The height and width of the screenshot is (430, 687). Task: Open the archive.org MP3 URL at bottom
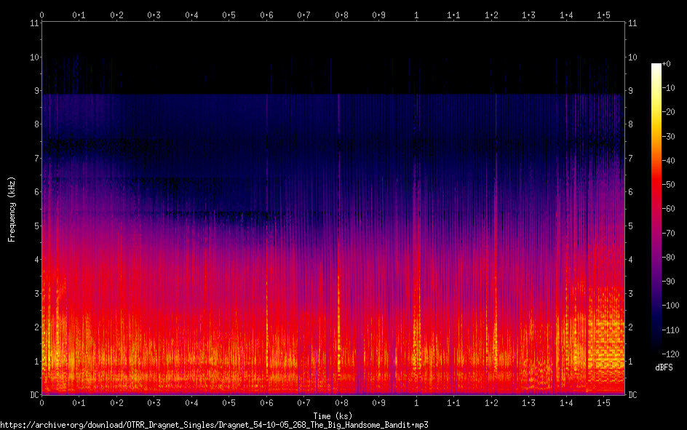[214, 424]
